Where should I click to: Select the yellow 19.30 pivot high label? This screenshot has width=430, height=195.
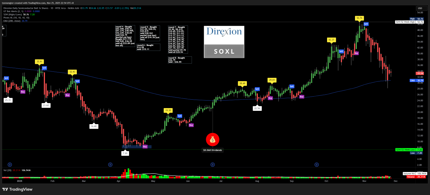point(168,110)
